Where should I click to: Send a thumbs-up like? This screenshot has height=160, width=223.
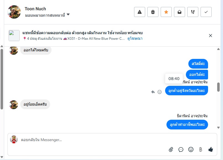click(x=211, y=149)
